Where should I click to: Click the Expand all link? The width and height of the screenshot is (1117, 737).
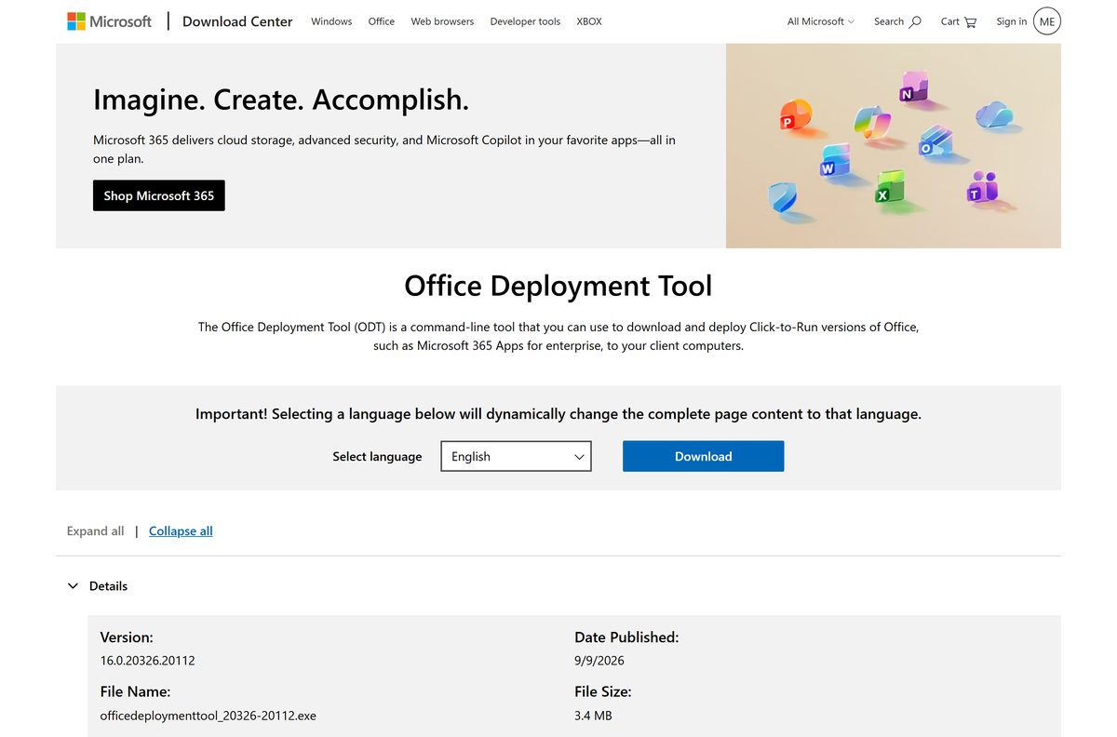pos(95,531)
